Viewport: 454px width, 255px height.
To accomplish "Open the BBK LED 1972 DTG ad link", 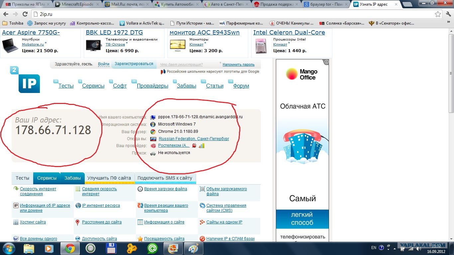I will (x=114, y=33).
